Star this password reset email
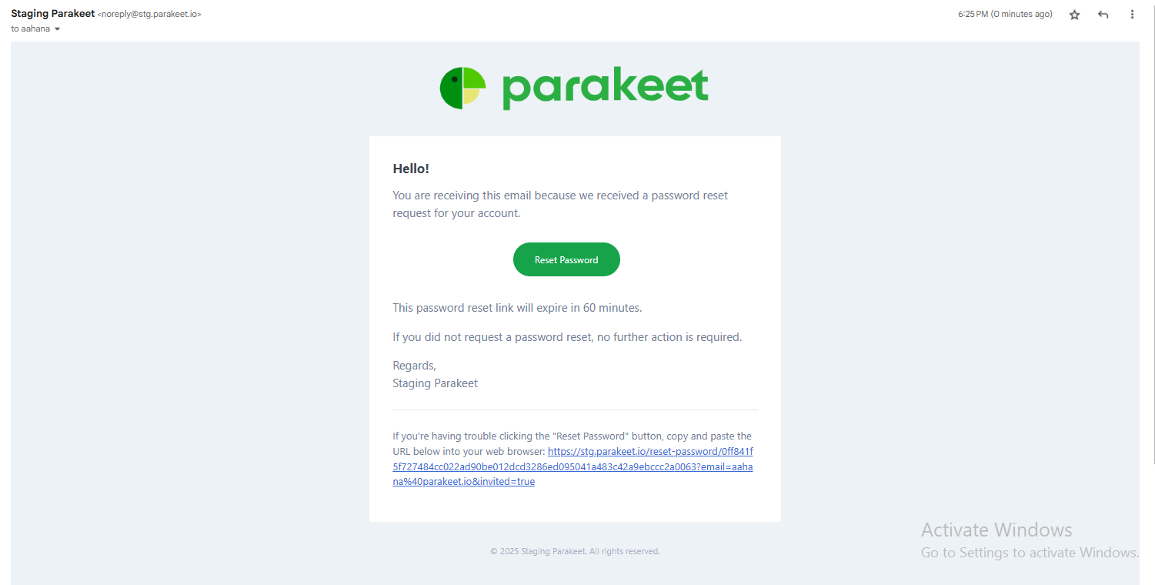The height and width of the screenshot is (585, 1155). point(1074,15)
